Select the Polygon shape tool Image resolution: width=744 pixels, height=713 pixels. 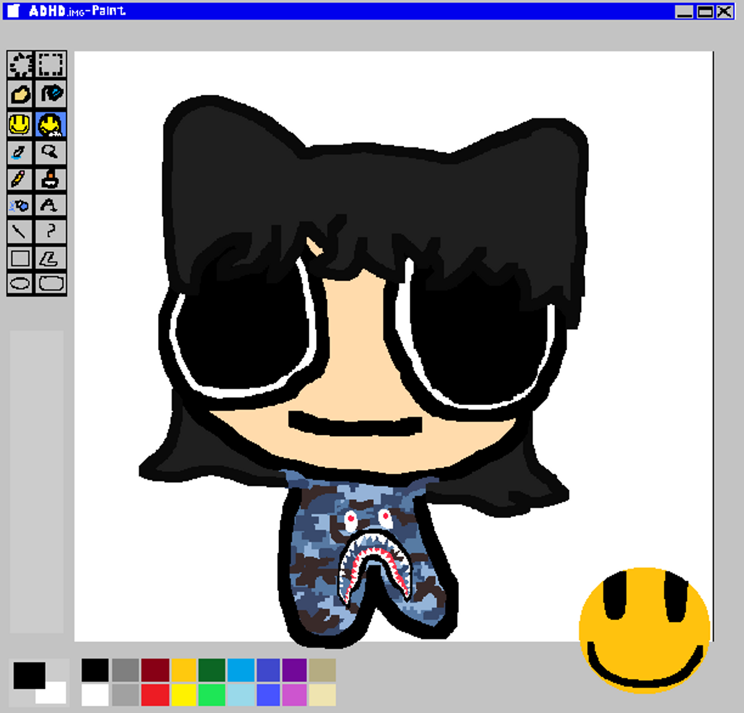51,258
